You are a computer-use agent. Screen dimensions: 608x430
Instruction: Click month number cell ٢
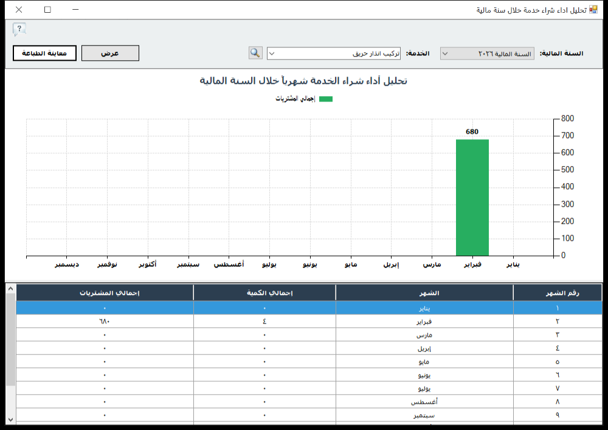(558, 321)
